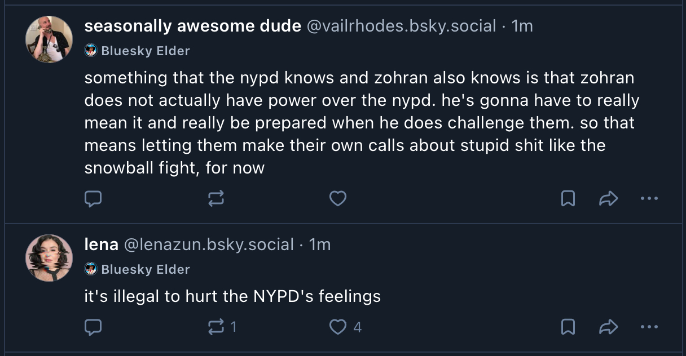This screenshot has width=686, height=356.
Task: Visit @vailrhodes.bsky.social handle link
Action: 401,26
